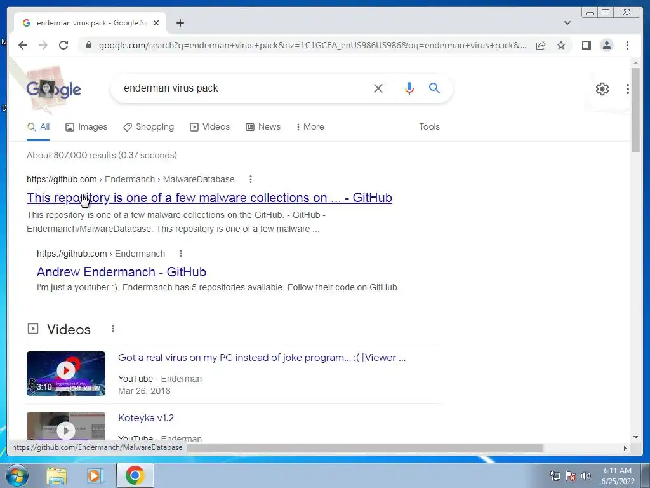Open the network tray icon

(555, 476)
